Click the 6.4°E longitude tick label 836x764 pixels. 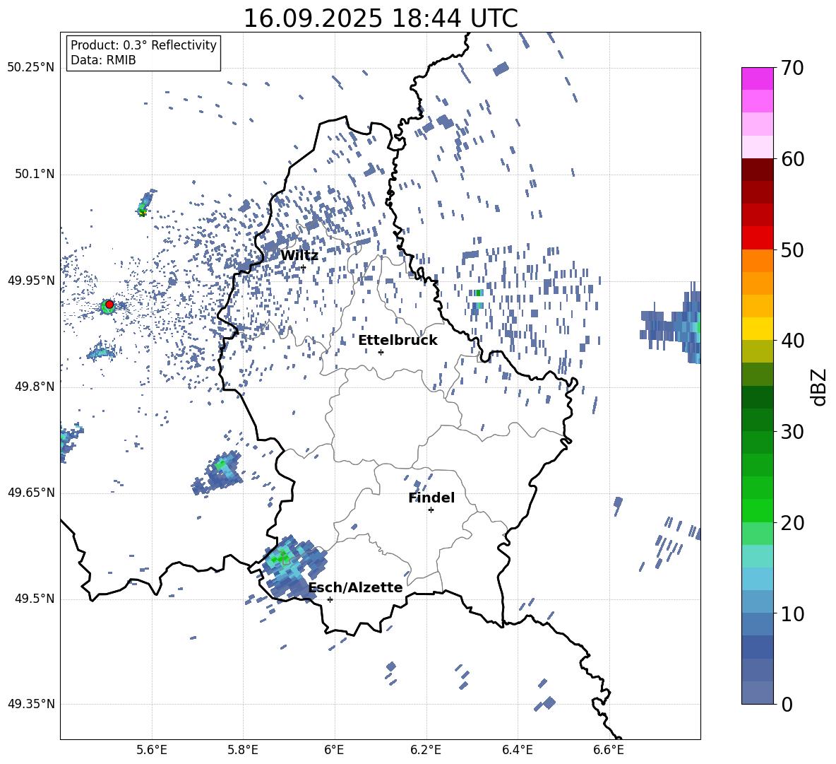coord(517,750)
